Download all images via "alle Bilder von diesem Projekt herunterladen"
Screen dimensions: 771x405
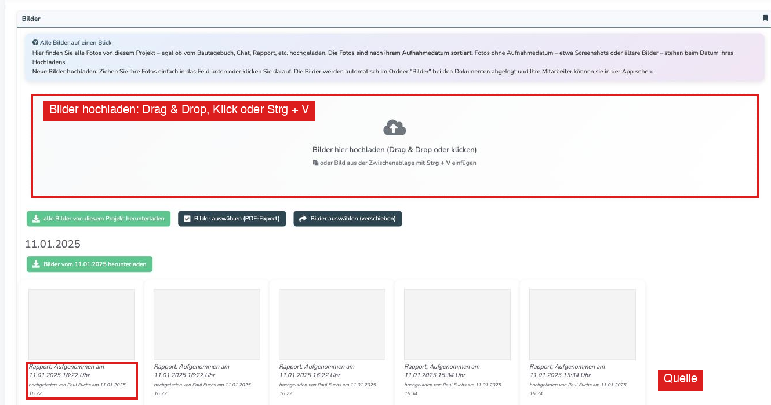point(99,219)
